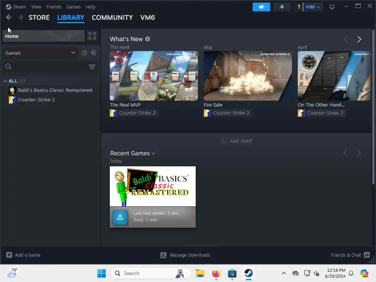Go to next Recent Games page

click(359, 153)
